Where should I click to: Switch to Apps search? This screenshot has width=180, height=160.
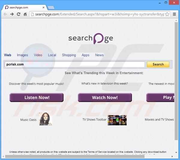pyautogui.click(x=85, y=55)
